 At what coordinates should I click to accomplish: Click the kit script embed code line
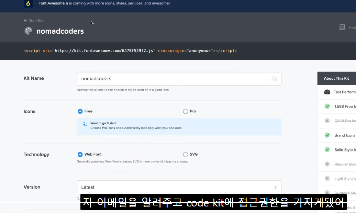[x=130, y=51]
